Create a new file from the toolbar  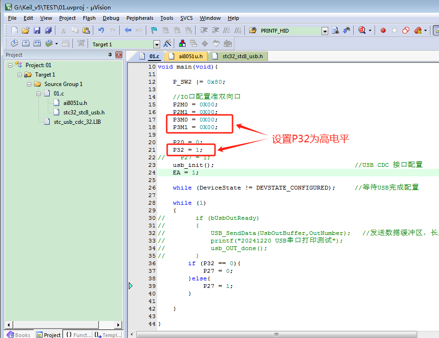14,30
